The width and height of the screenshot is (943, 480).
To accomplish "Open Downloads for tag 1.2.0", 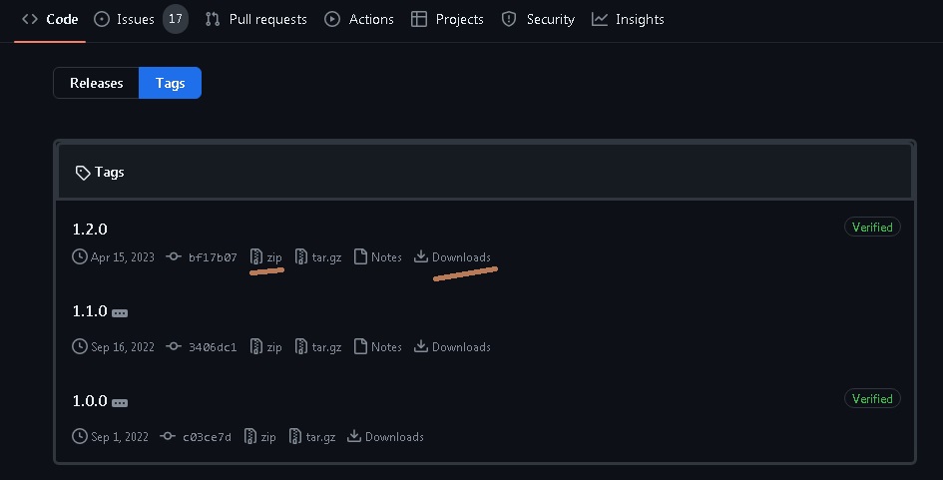I will coord(453,257).
